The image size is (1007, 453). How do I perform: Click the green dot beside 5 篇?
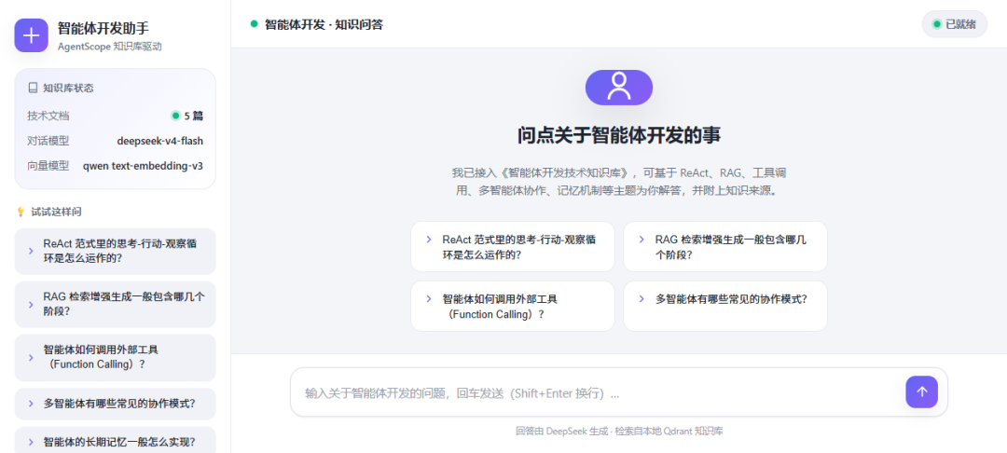pyautogui.click(x=175, y=117)
